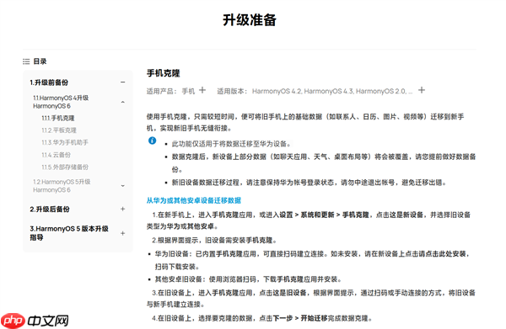Click the php中文网 logo
506x329 pixels.
35,321
